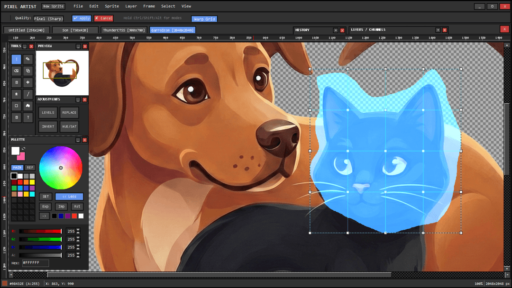Click the swap colors icon in Palette
The width and height of the screenshot is (512, 288).
(24, 149)
